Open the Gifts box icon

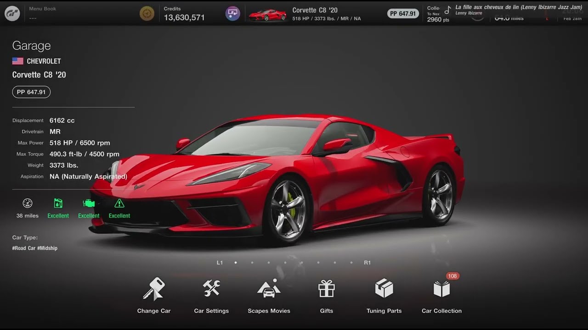pyautogui.click(x=327, y=289)
